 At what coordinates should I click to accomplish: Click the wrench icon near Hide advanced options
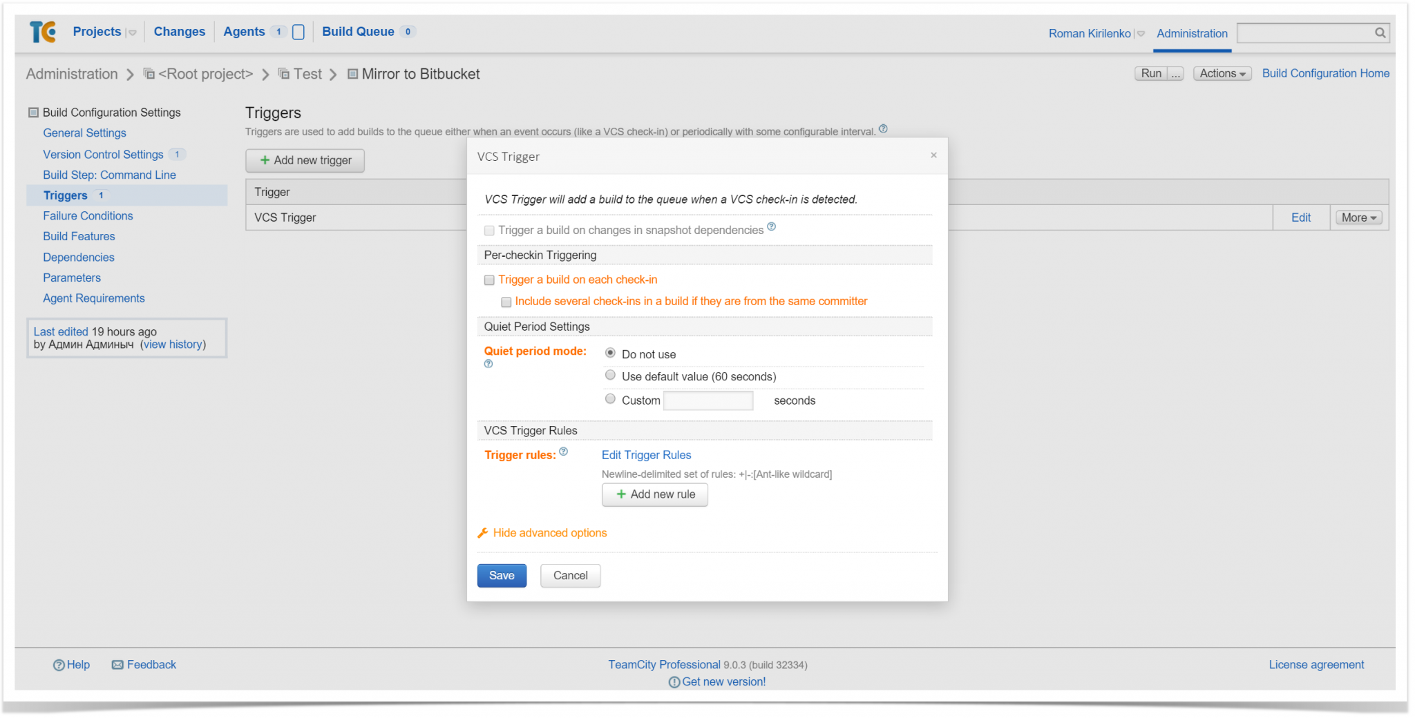(x=482, y=532)
